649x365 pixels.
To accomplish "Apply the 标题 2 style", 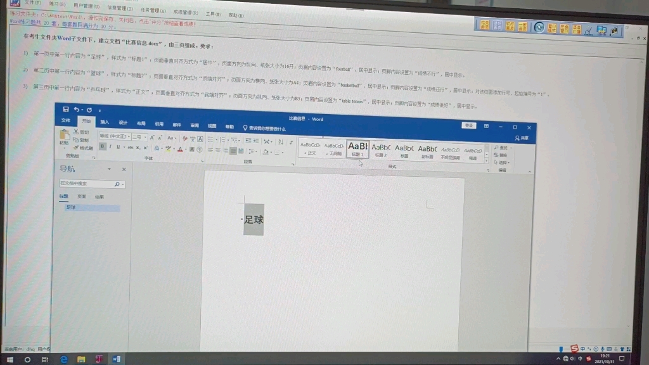I will click(381, 150).
